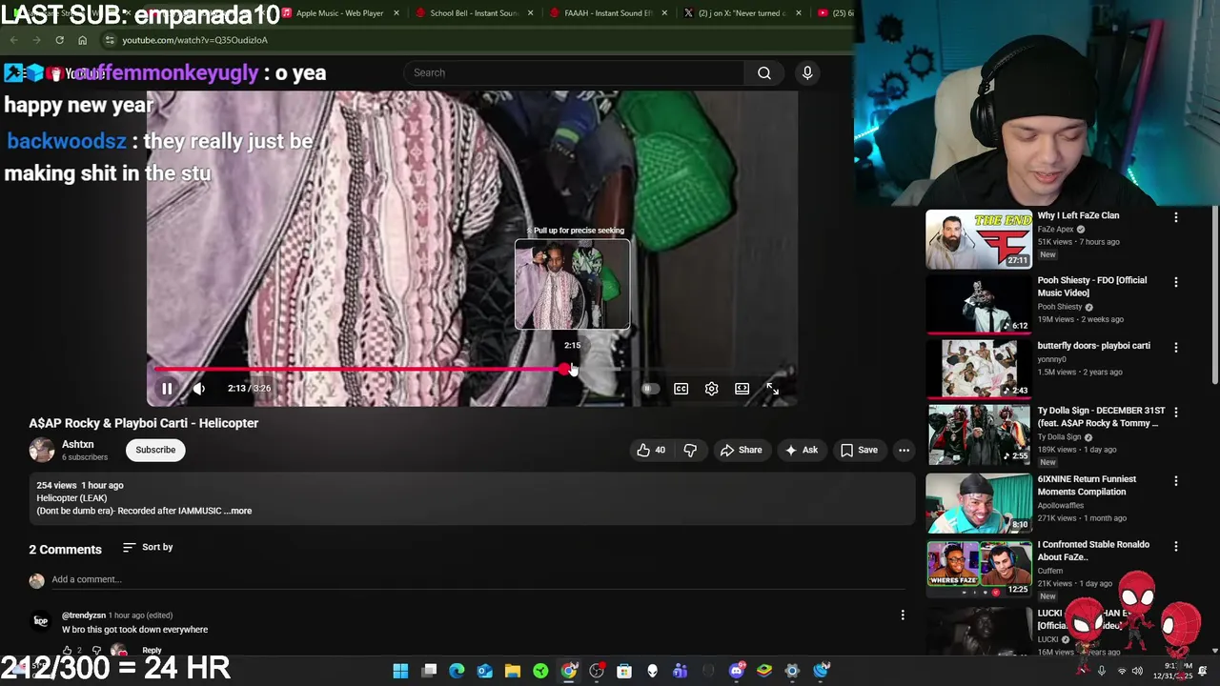Open menu for Ty Dolla Sign video

pyautogui.click(x=1176, y=412)
